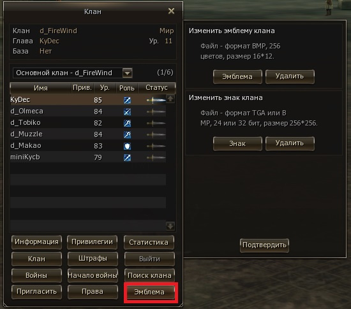This screenshot has height=309, width=351.
Task: Click d_Muzzle's sword status icon
Action: (156, 134)
